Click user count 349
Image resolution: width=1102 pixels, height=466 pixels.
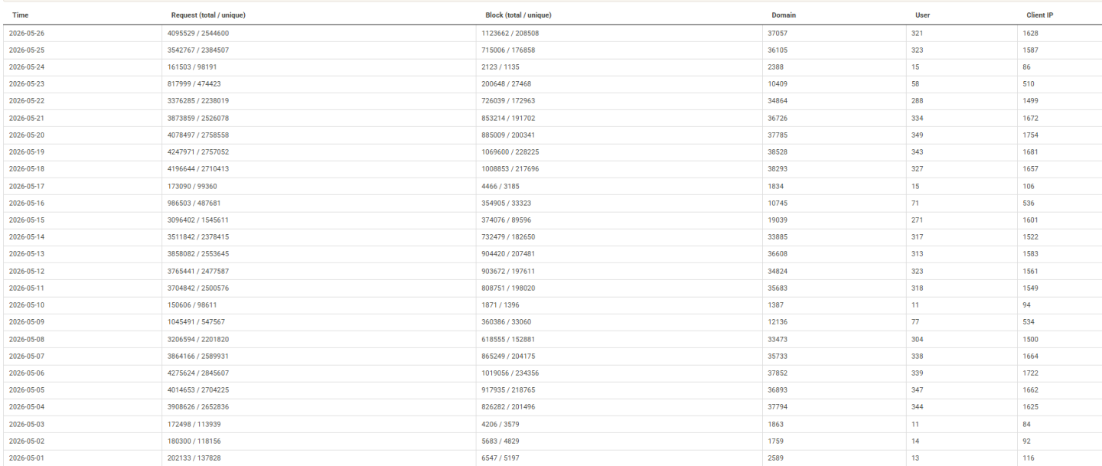point(918,135)
